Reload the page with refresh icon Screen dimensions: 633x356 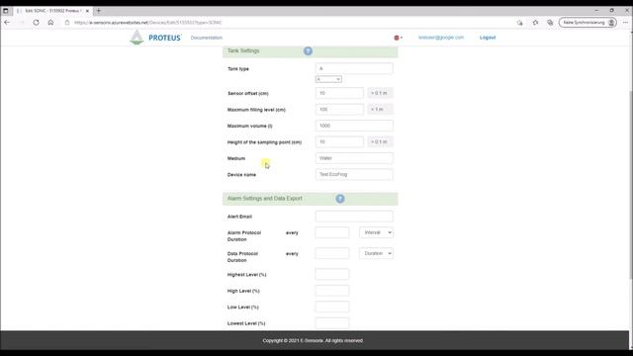coord(36,23)
